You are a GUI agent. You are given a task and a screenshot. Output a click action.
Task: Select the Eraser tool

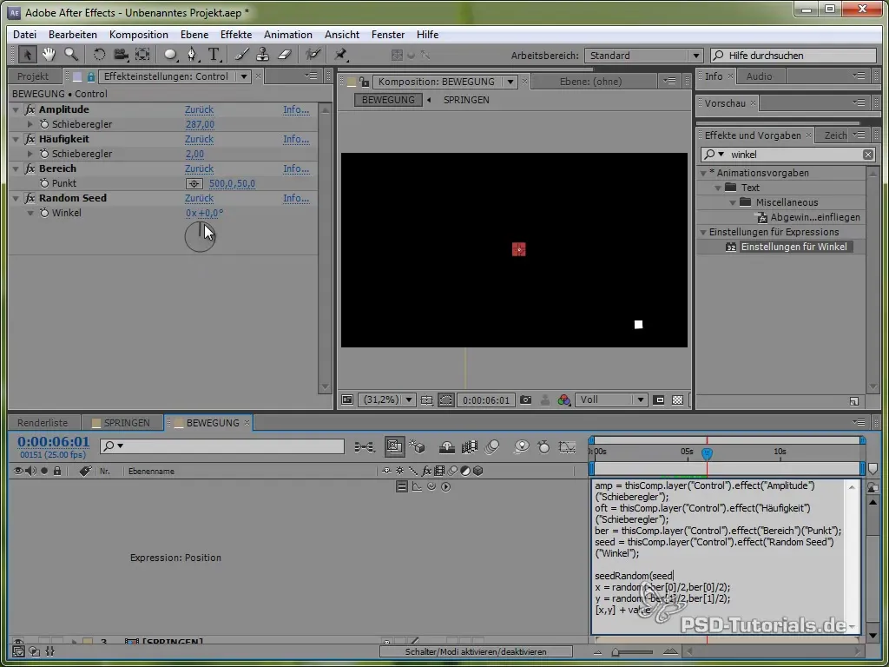point(284,55)
